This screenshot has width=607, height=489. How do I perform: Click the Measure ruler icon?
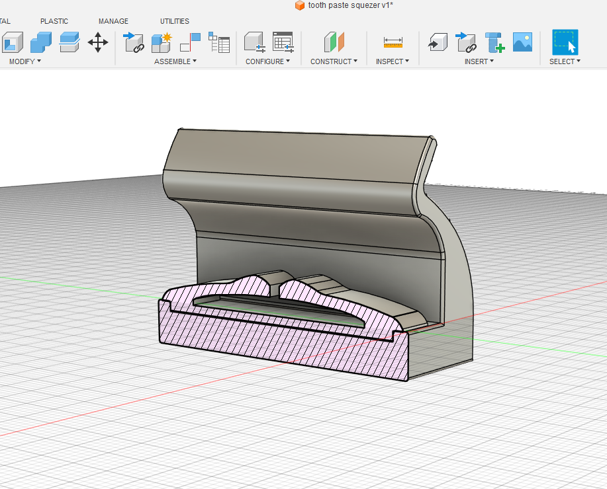(x=393, y=42)
